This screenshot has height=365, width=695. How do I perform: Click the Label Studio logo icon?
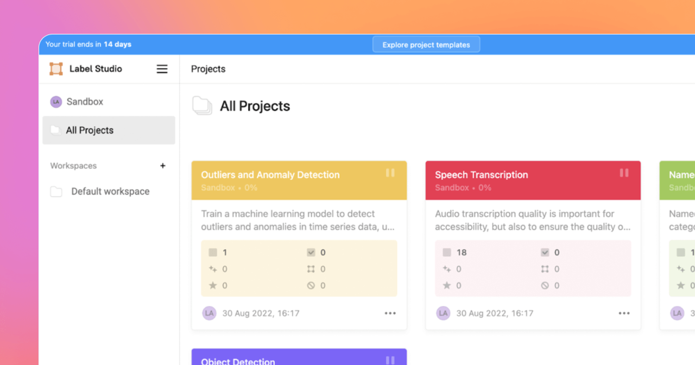55,68
